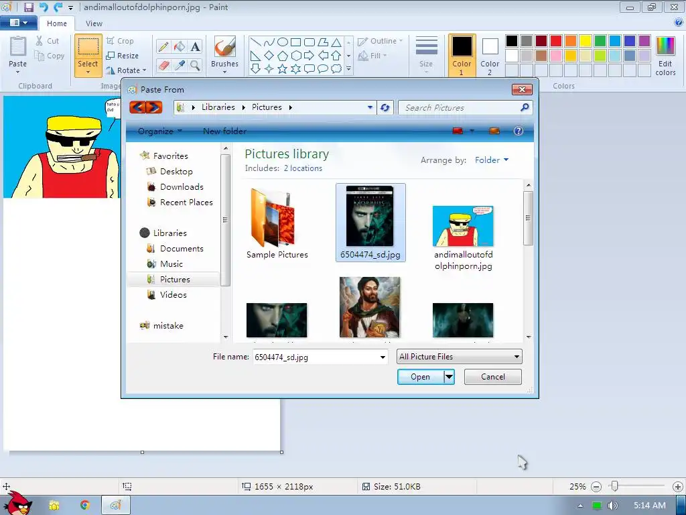Click the Open button in dialog
Screen dimensions: 686x515
click(x=421, y=377)
